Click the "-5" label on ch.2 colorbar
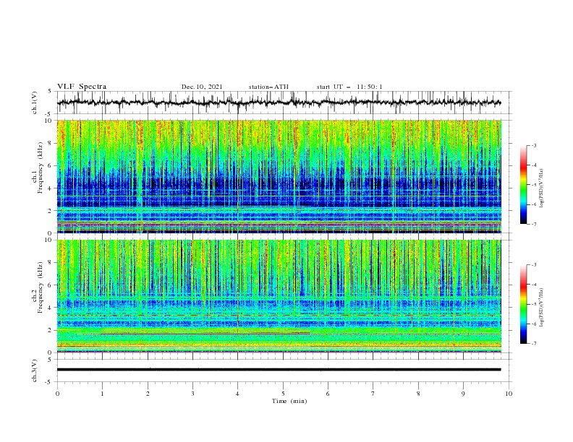Image resolution: width=573 pixels, height=442 pixels. [x=534, y=304]
